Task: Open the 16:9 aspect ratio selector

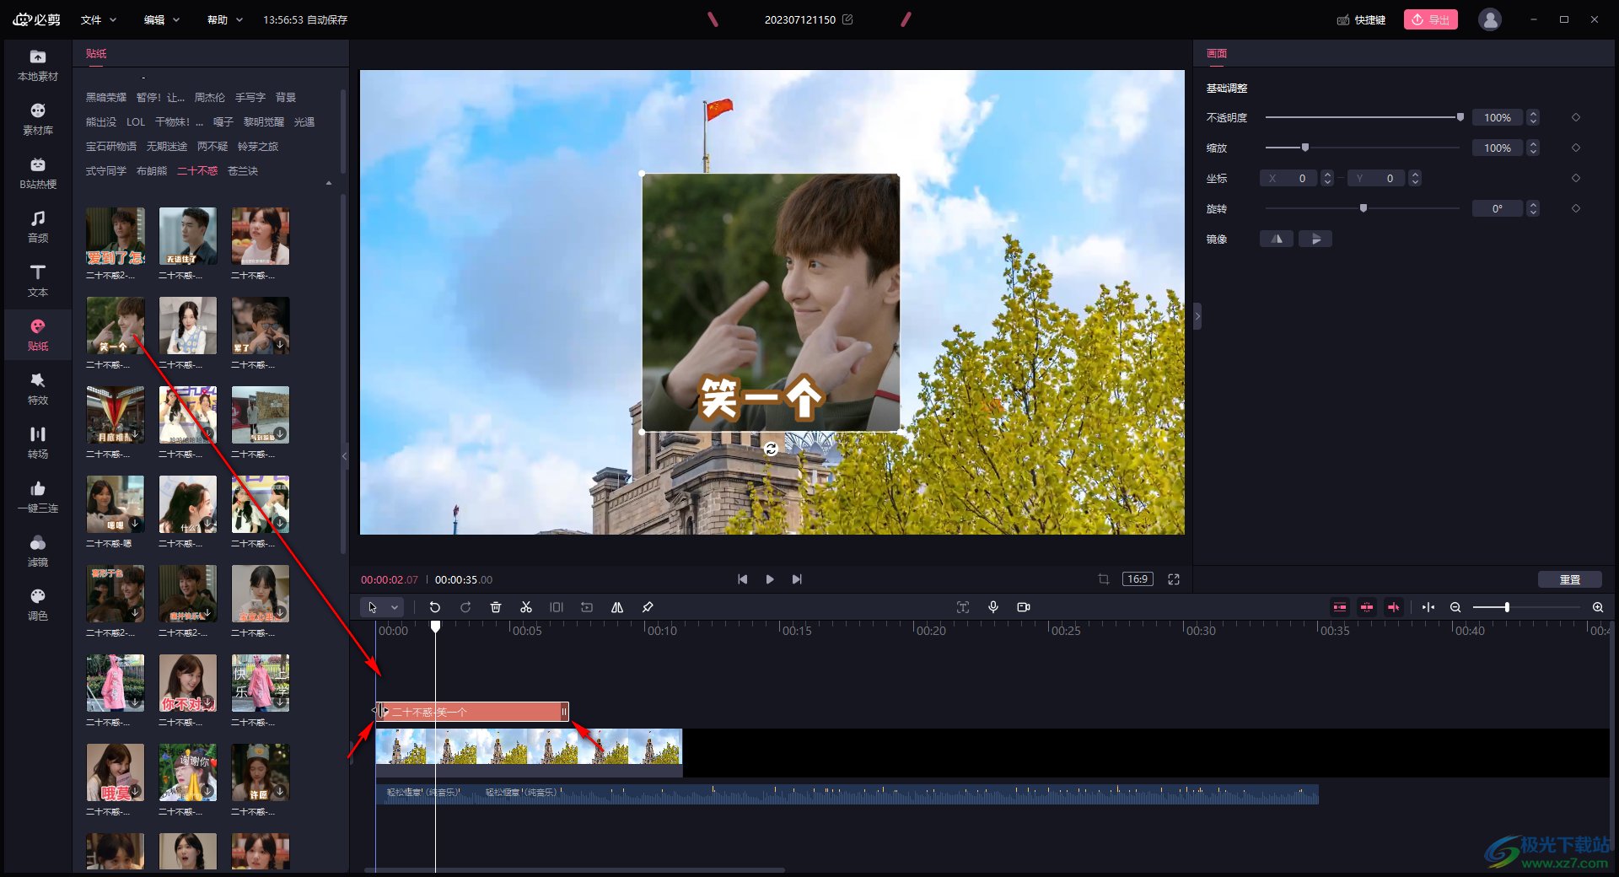Action: pos(1138,579)
